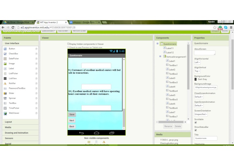234x166 pixels.
Task: Collapse the Questionnaire tree node
Action: coord(158,43)
